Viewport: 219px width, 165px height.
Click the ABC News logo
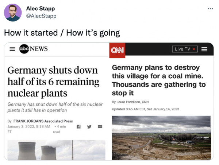click(x=33, y=49)
